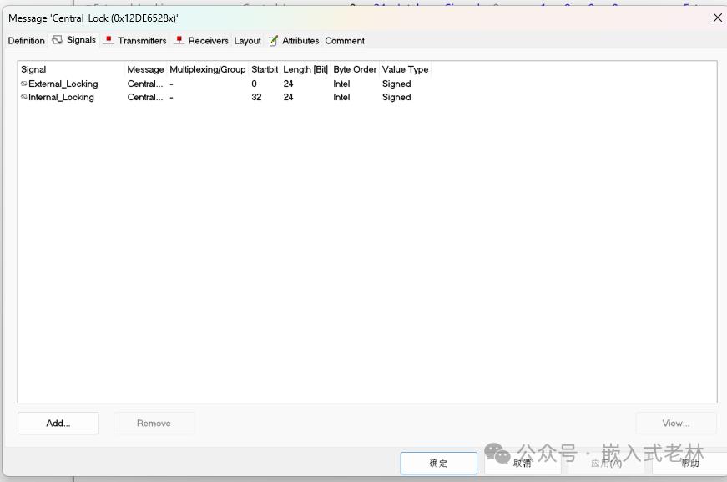This screenshot has height=482, width=727.
Task: Click startbit value 0 of External_Locking
Action: (x=254, y=84)
